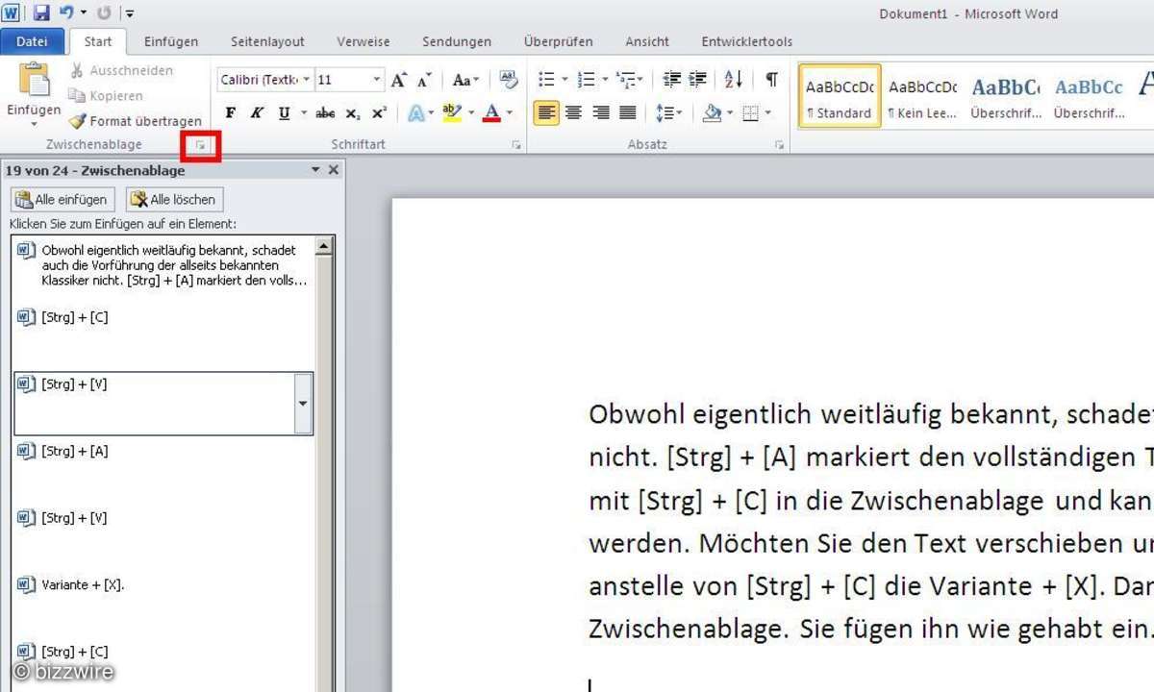Open the font size 11 dropdown
The width and height of the screenshot is (1154, 692).
click(x=377, y=80)
